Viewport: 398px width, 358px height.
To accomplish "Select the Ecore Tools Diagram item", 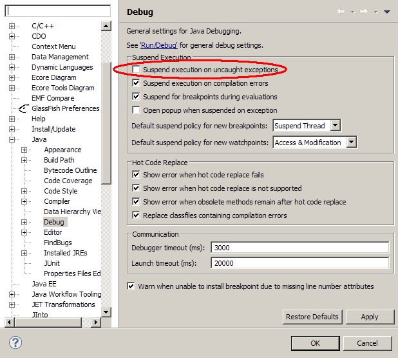I will click(x=63, y=88).
